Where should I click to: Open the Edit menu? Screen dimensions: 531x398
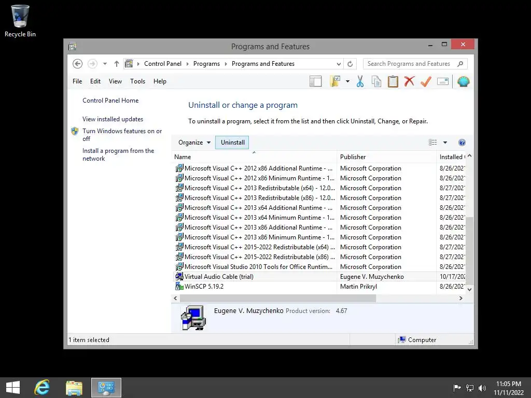[95, 81]
